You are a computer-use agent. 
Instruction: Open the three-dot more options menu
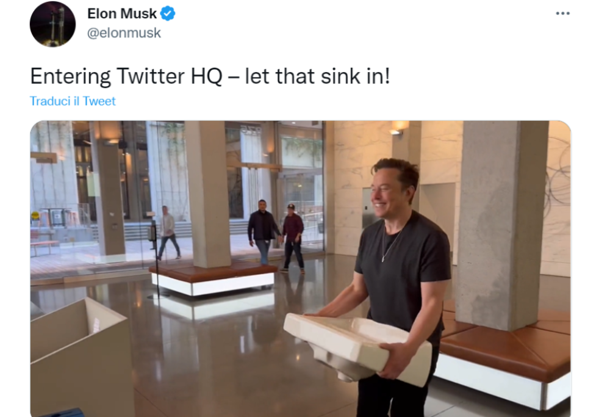point(562,13)
